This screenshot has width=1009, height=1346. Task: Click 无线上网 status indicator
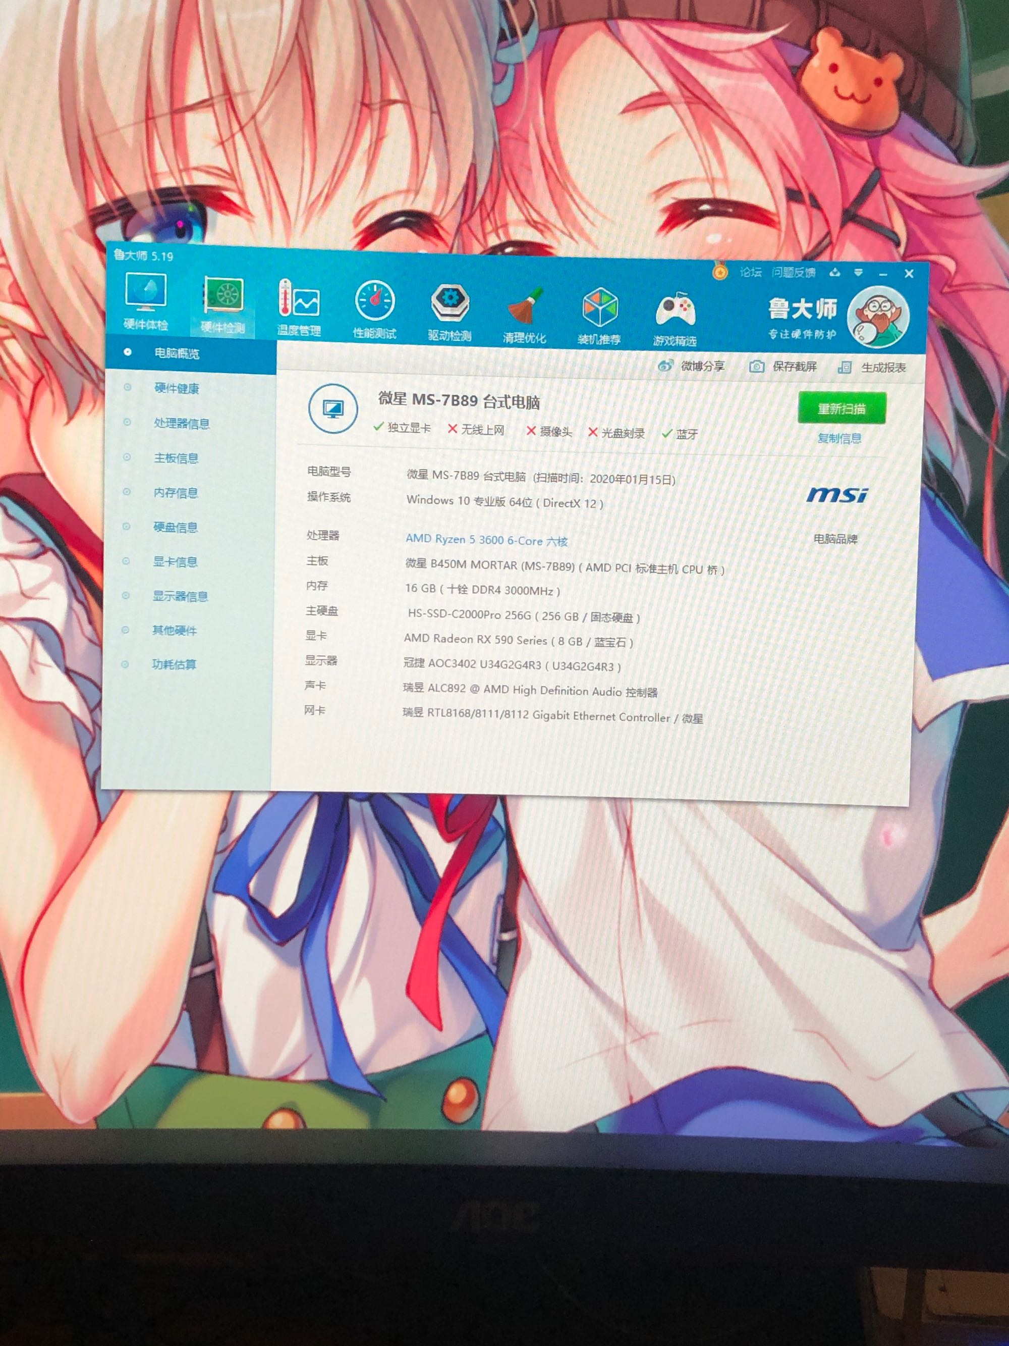[x=476, y=430]
